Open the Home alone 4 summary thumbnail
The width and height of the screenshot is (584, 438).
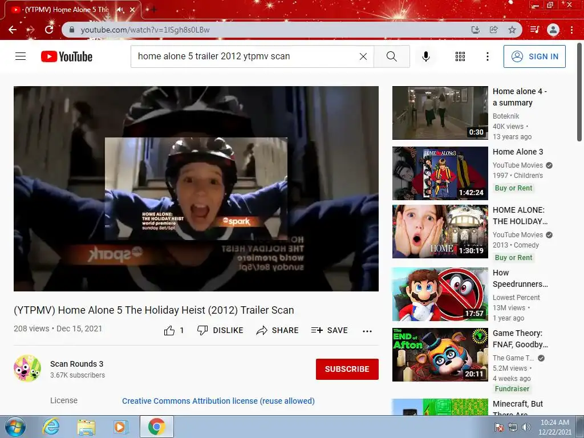[x=440, y=113]
